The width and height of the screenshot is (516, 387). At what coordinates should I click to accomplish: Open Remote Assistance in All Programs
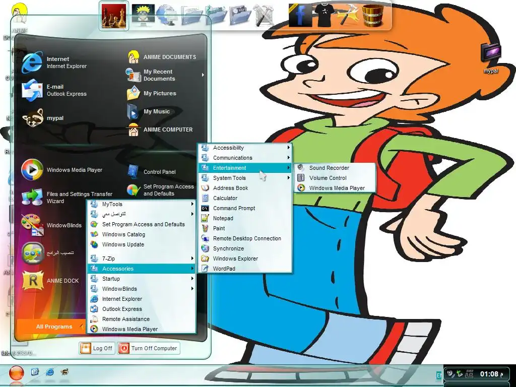tap(142, 319)
